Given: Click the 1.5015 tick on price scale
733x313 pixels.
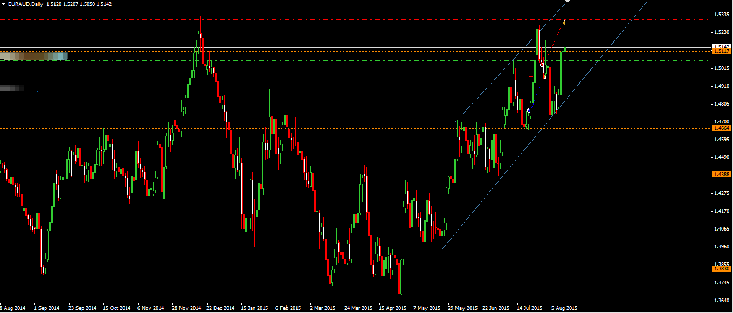Looking at the screenshot, I should point(722,68).
